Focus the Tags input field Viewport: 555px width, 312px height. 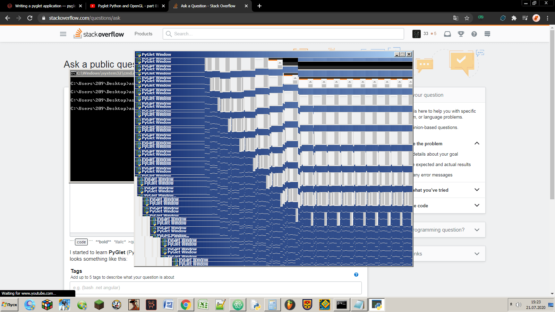coord(216,288)
